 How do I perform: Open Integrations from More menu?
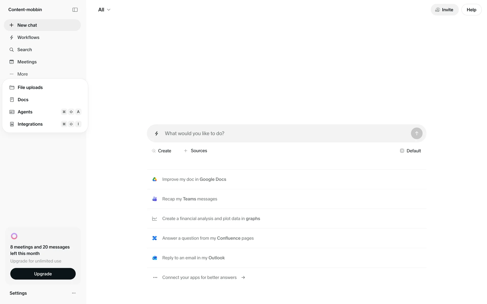(x=30, y=124)
